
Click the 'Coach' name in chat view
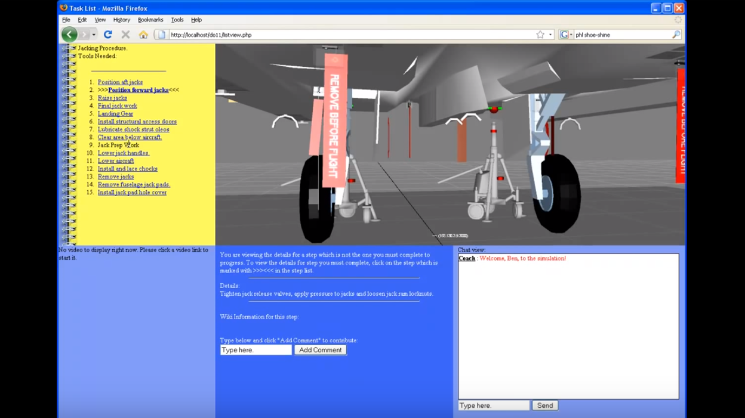point(467,258)
